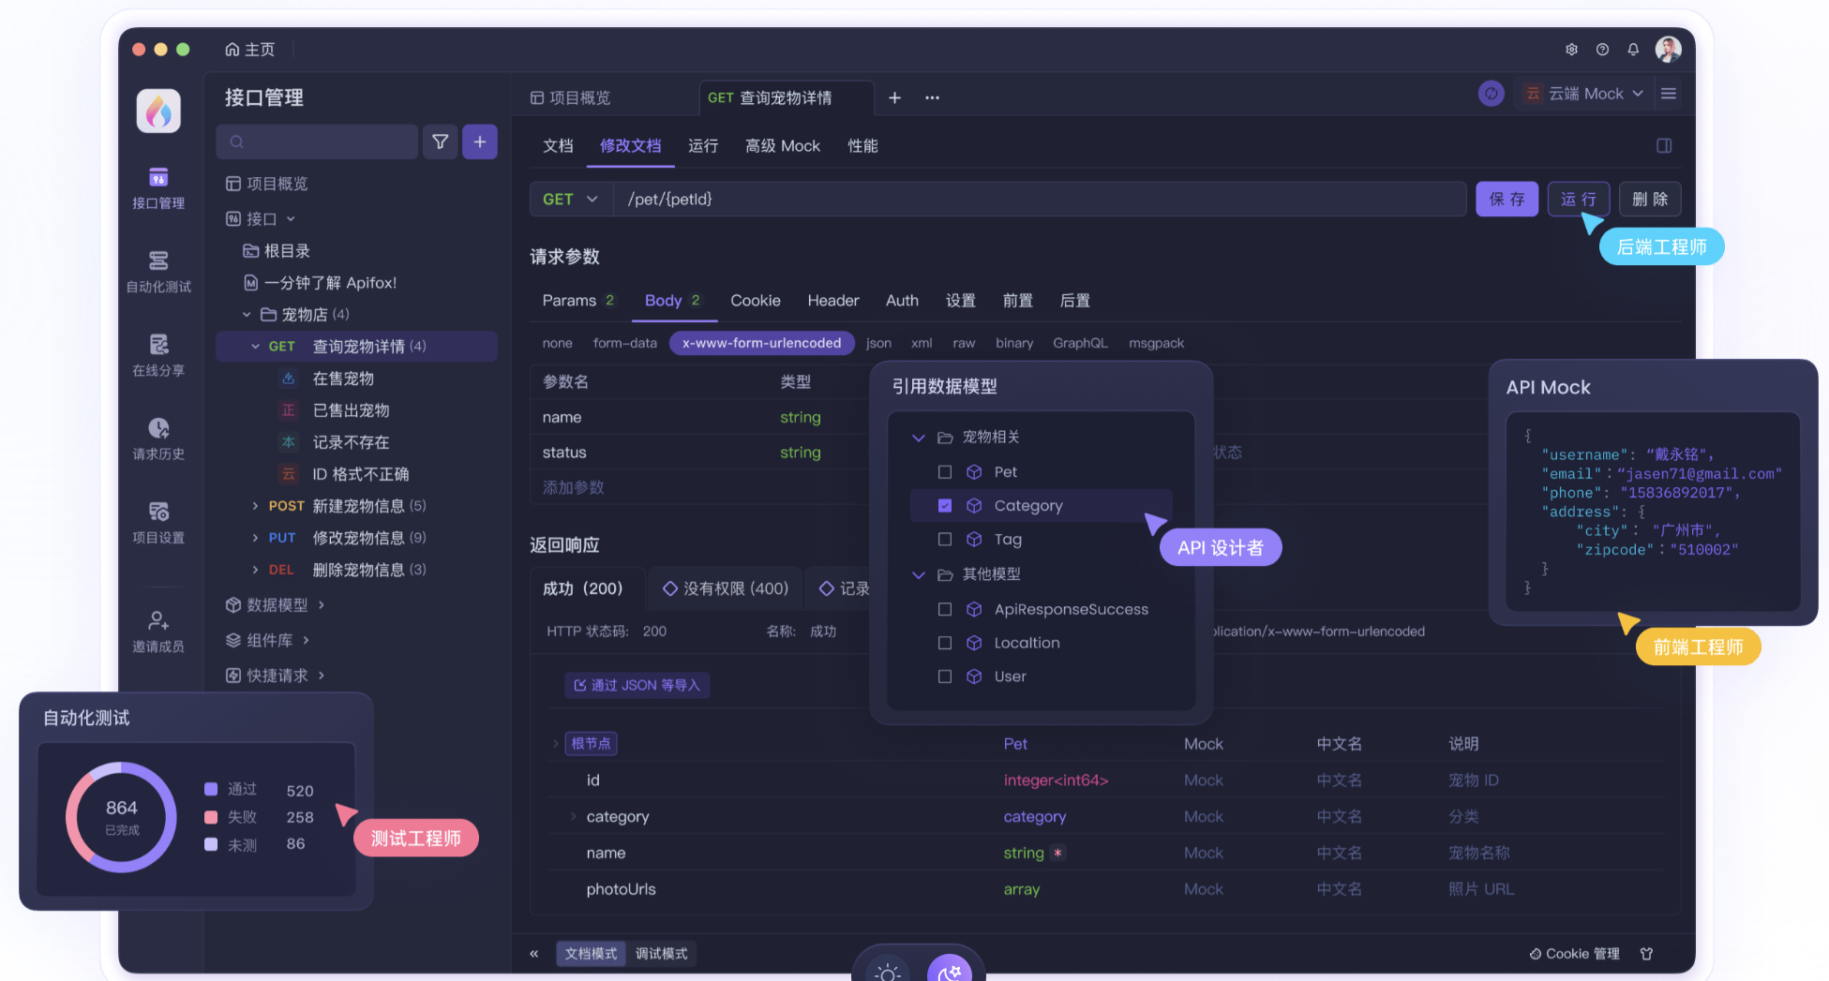Open the 没有权限 (400) response tab
This screenshot has height=981, width=1829.
pos(725,588)
